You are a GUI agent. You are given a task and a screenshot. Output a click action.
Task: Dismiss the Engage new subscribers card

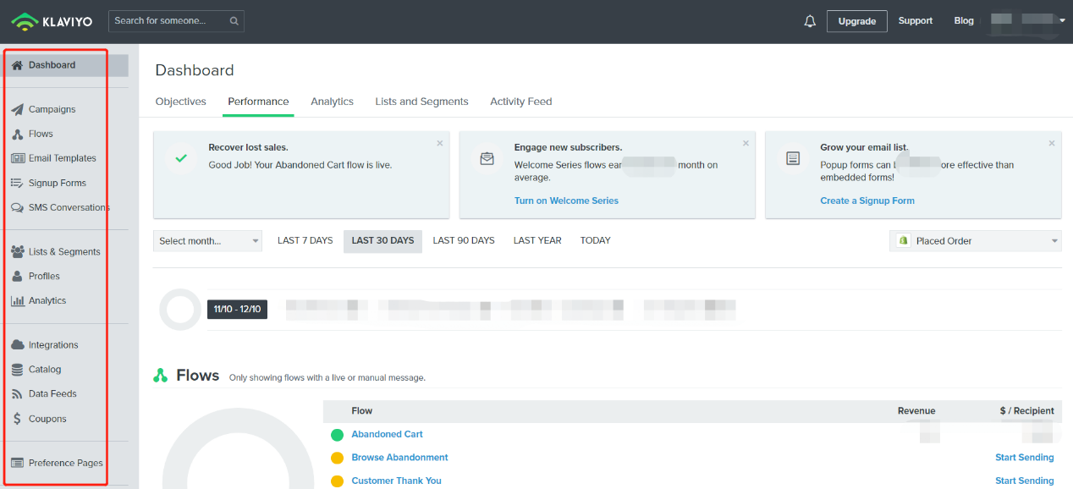click(x=746, y=144)
